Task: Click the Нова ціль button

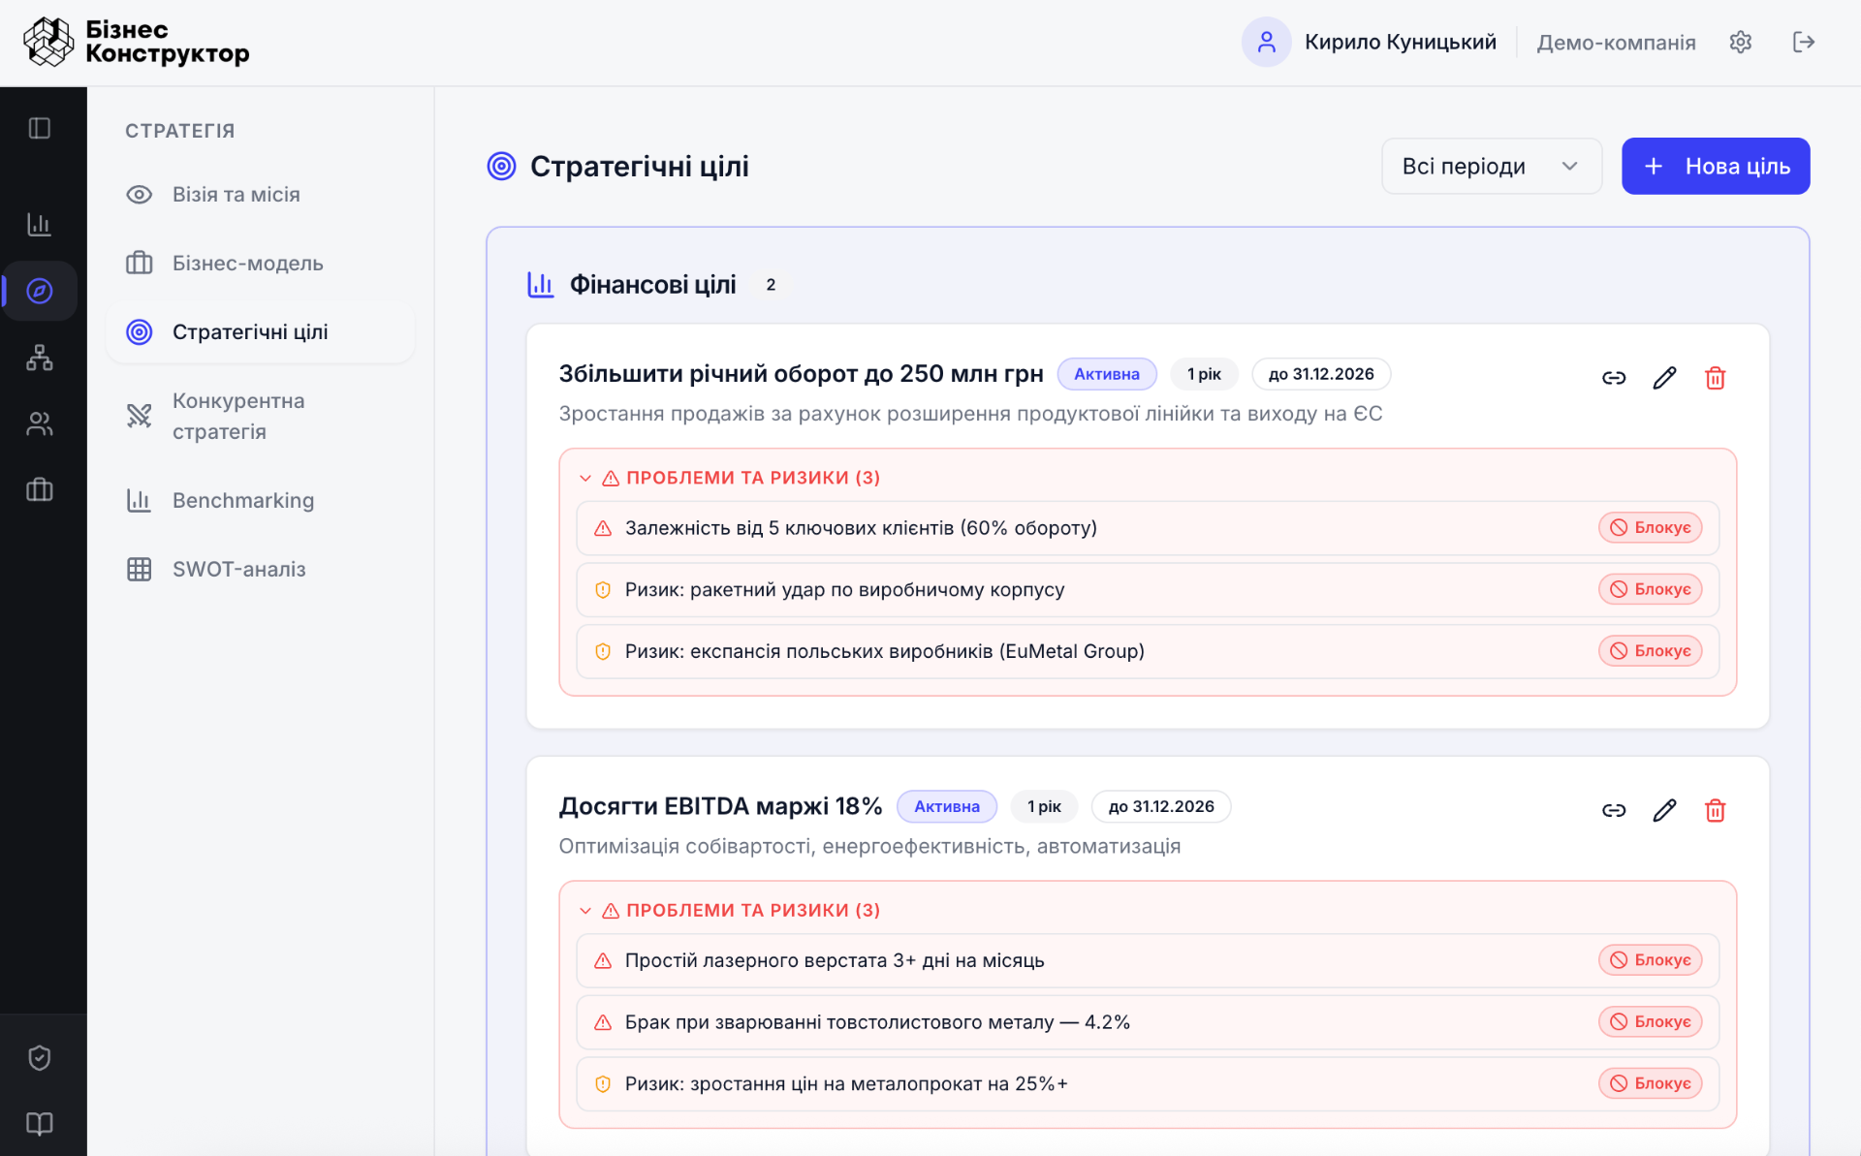Action: click(1715, 166)
